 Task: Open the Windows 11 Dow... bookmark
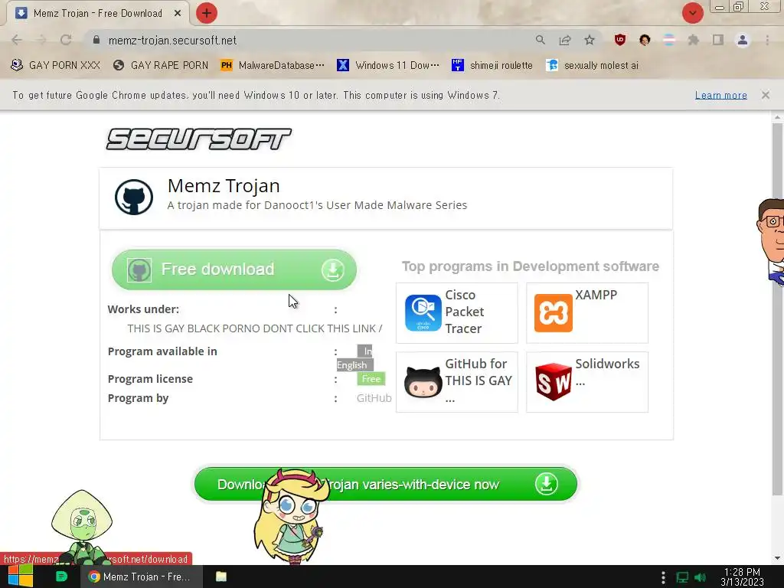pyautogui.click(x=388, y=66)
